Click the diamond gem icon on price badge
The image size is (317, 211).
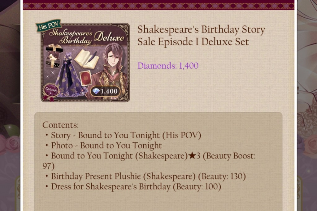[x=96, y=91]
